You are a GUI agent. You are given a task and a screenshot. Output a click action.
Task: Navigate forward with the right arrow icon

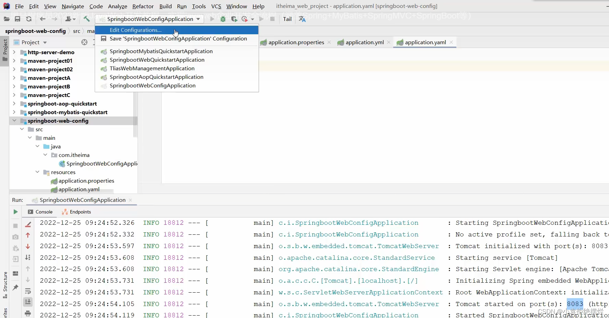coord(54,19)
